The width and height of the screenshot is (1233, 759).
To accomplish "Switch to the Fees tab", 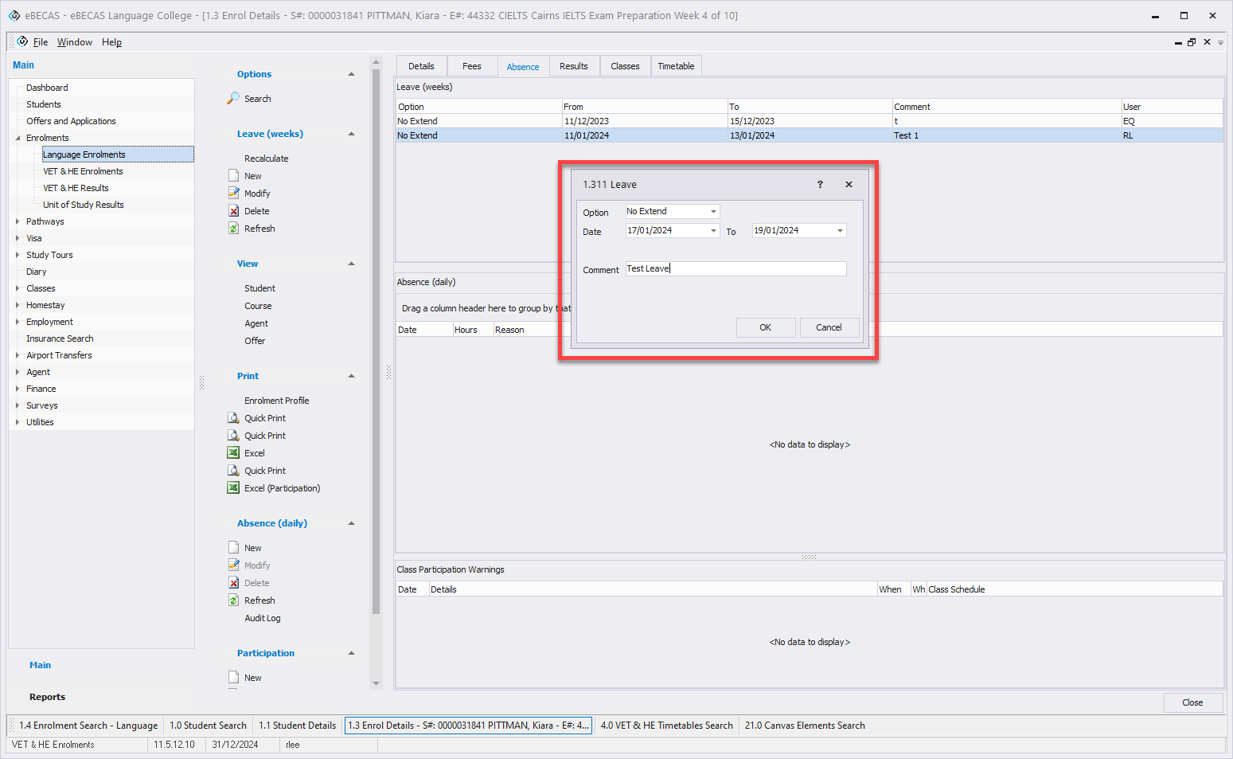I will [471, 66].
